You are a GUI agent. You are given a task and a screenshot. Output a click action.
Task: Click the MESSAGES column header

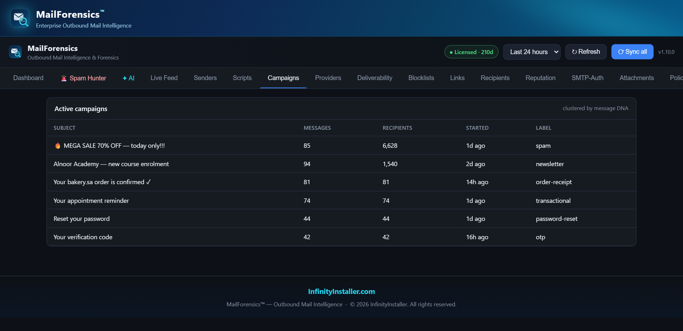pyautogui.click(x=317, y=128)
